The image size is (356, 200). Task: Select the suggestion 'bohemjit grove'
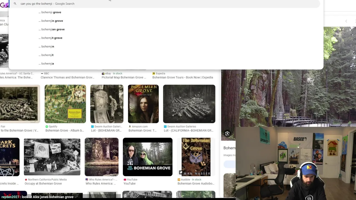point(51,38)
